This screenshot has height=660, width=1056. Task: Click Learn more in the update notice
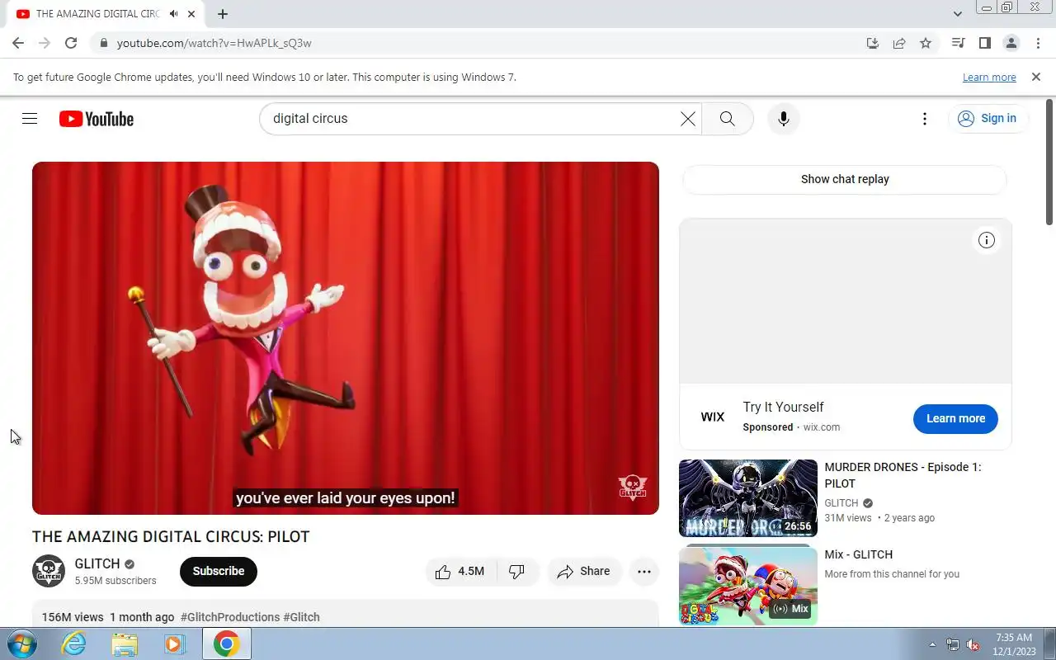pyautogui.click(x=989, y=78)
